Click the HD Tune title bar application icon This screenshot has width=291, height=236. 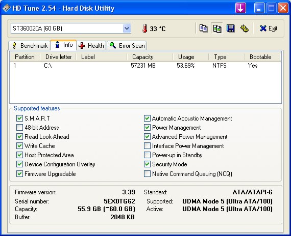(6, 8)
